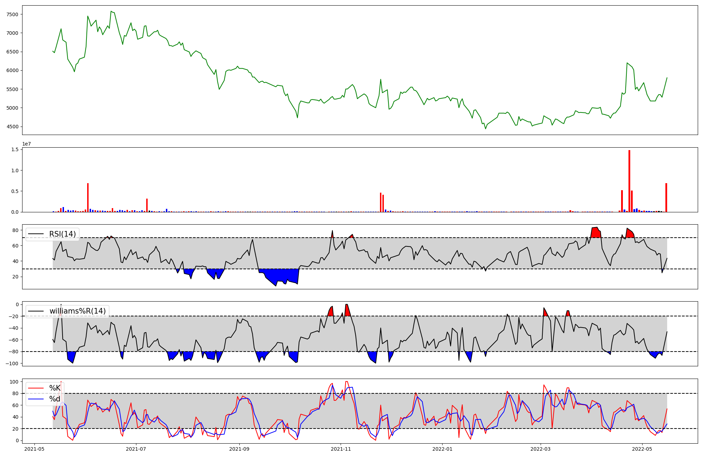Select the -40 Williams axis label
703x457 pixels.
(x=14, y=328)
